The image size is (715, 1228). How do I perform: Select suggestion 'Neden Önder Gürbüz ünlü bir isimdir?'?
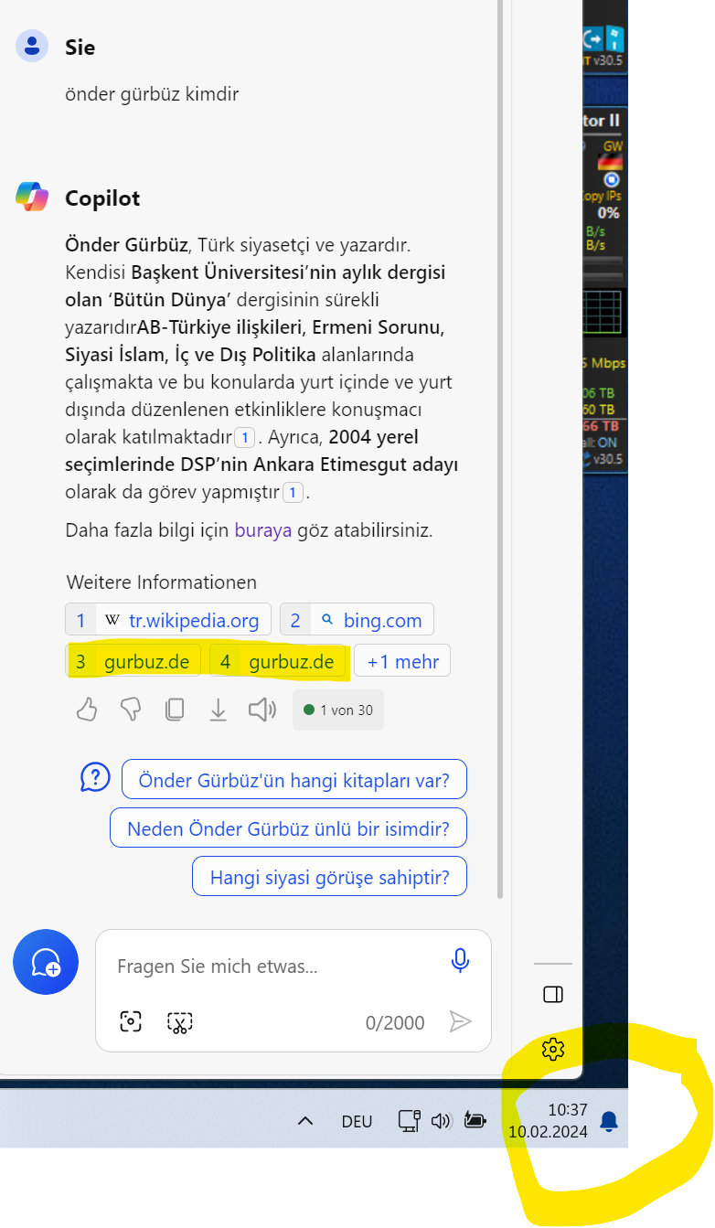coord(288,828)
